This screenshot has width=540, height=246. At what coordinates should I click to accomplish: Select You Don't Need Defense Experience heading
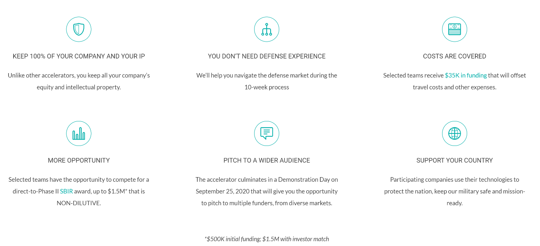267,56
